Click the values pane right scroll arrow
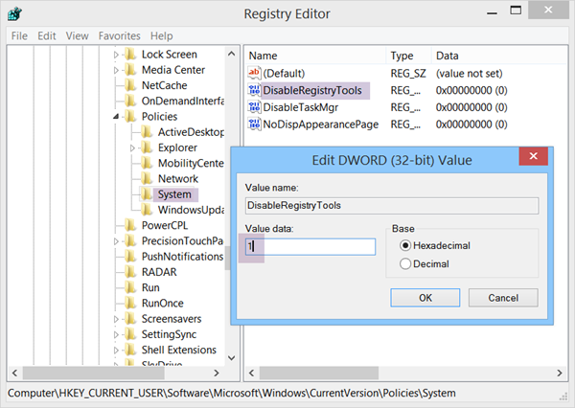575x408 pixels. click(x=560, y=373)
